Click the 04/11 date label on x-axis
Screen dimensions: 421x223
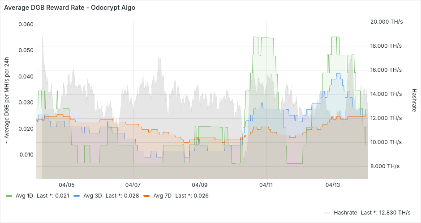pos(266,185)
